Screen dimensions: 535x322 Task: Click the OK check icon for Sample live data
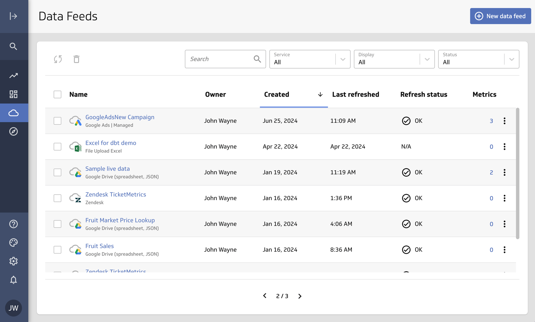[406, 172]
